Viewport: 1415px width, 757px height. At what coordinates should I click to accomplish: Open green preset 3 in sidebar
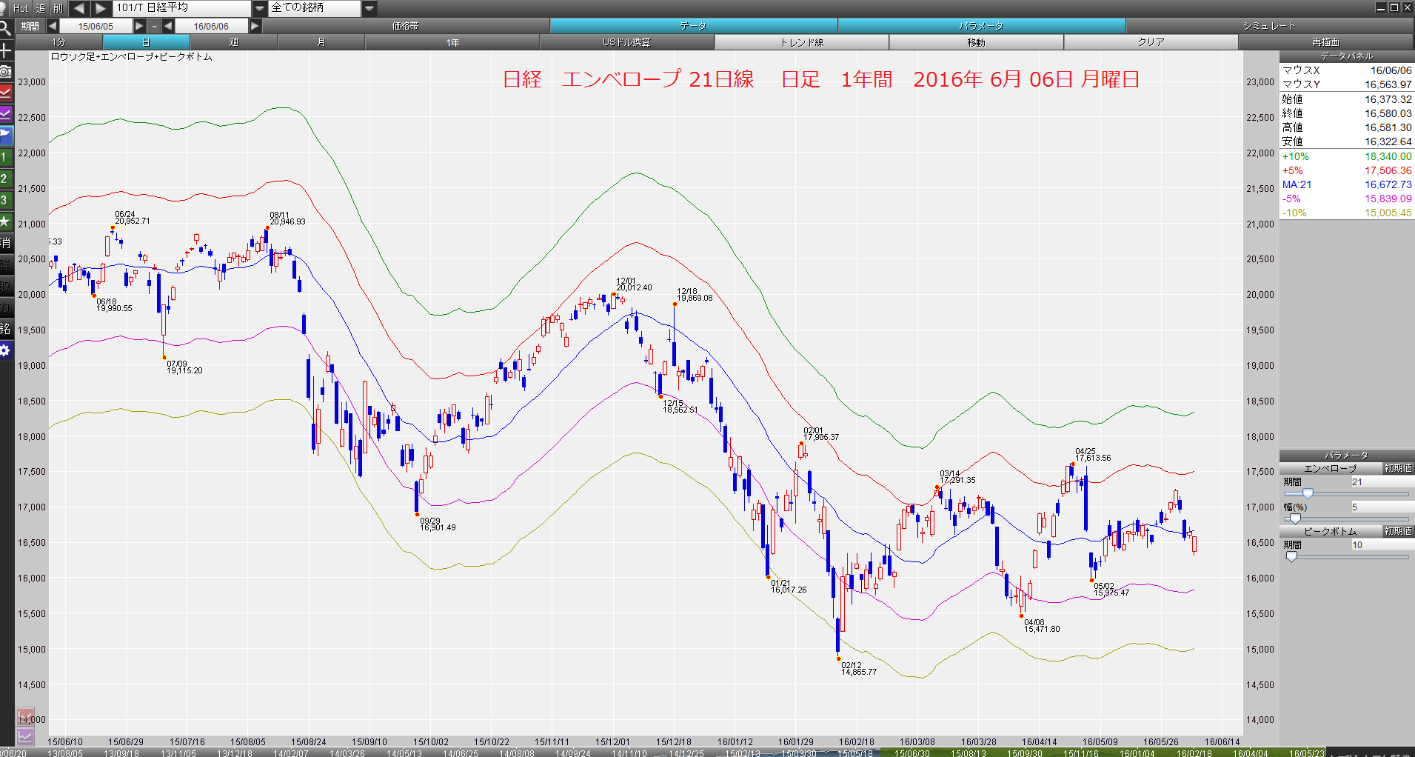coord(6,200)
